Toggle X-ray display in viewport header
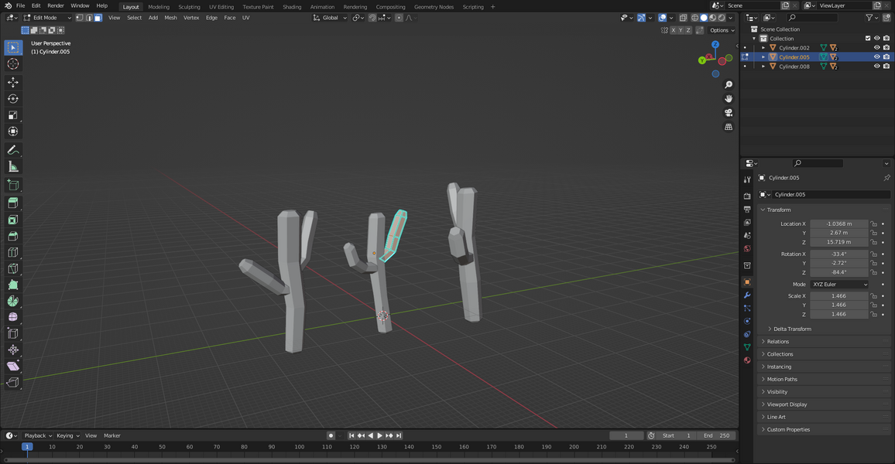895x464 pixels. coord(683,18)
